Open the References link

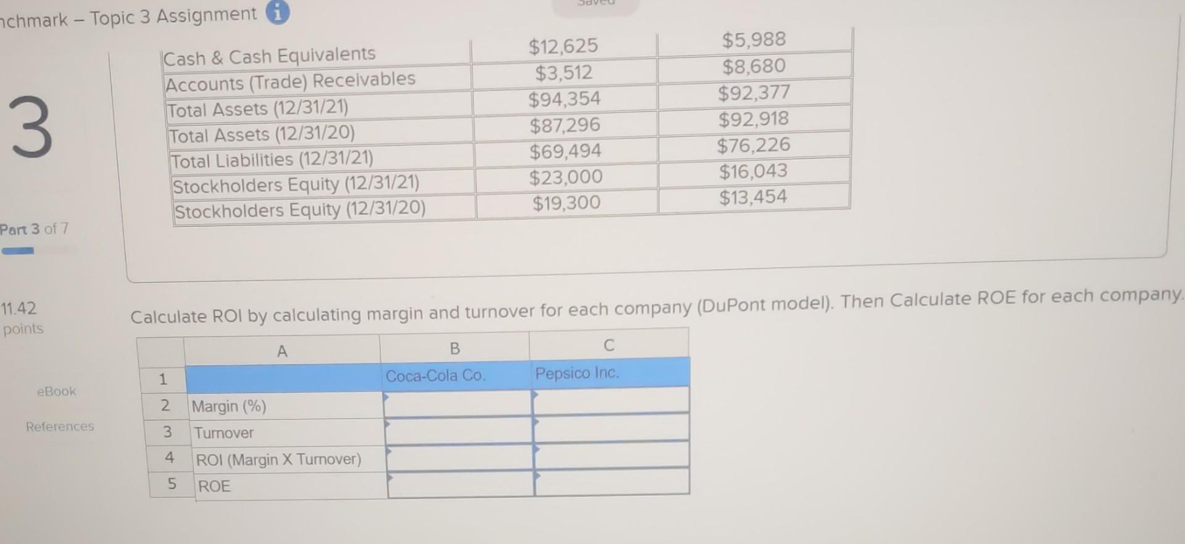(x=60, y=426)
